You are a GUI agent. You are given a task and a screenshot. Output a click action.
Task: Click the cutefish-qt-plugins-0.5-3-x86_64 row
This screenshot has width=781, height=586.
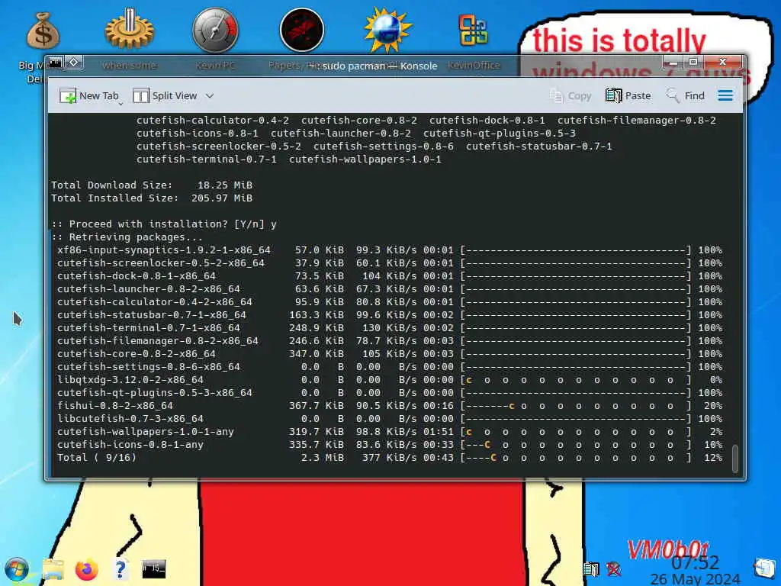[x=390, y=393]
